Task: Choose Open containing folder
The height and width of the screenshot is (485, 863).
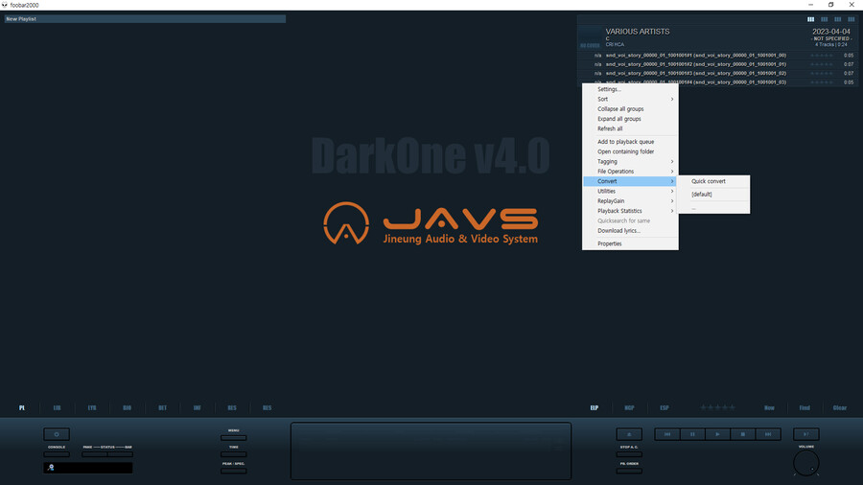Action: click(630, 151)
